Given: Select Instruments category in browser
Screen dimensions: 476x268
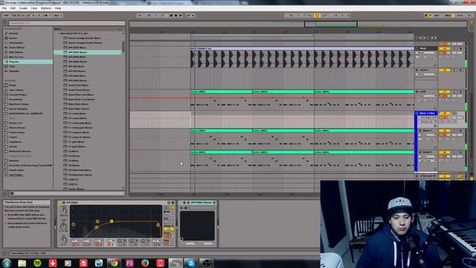Looking at the screenshot, I should pos(16,43).
